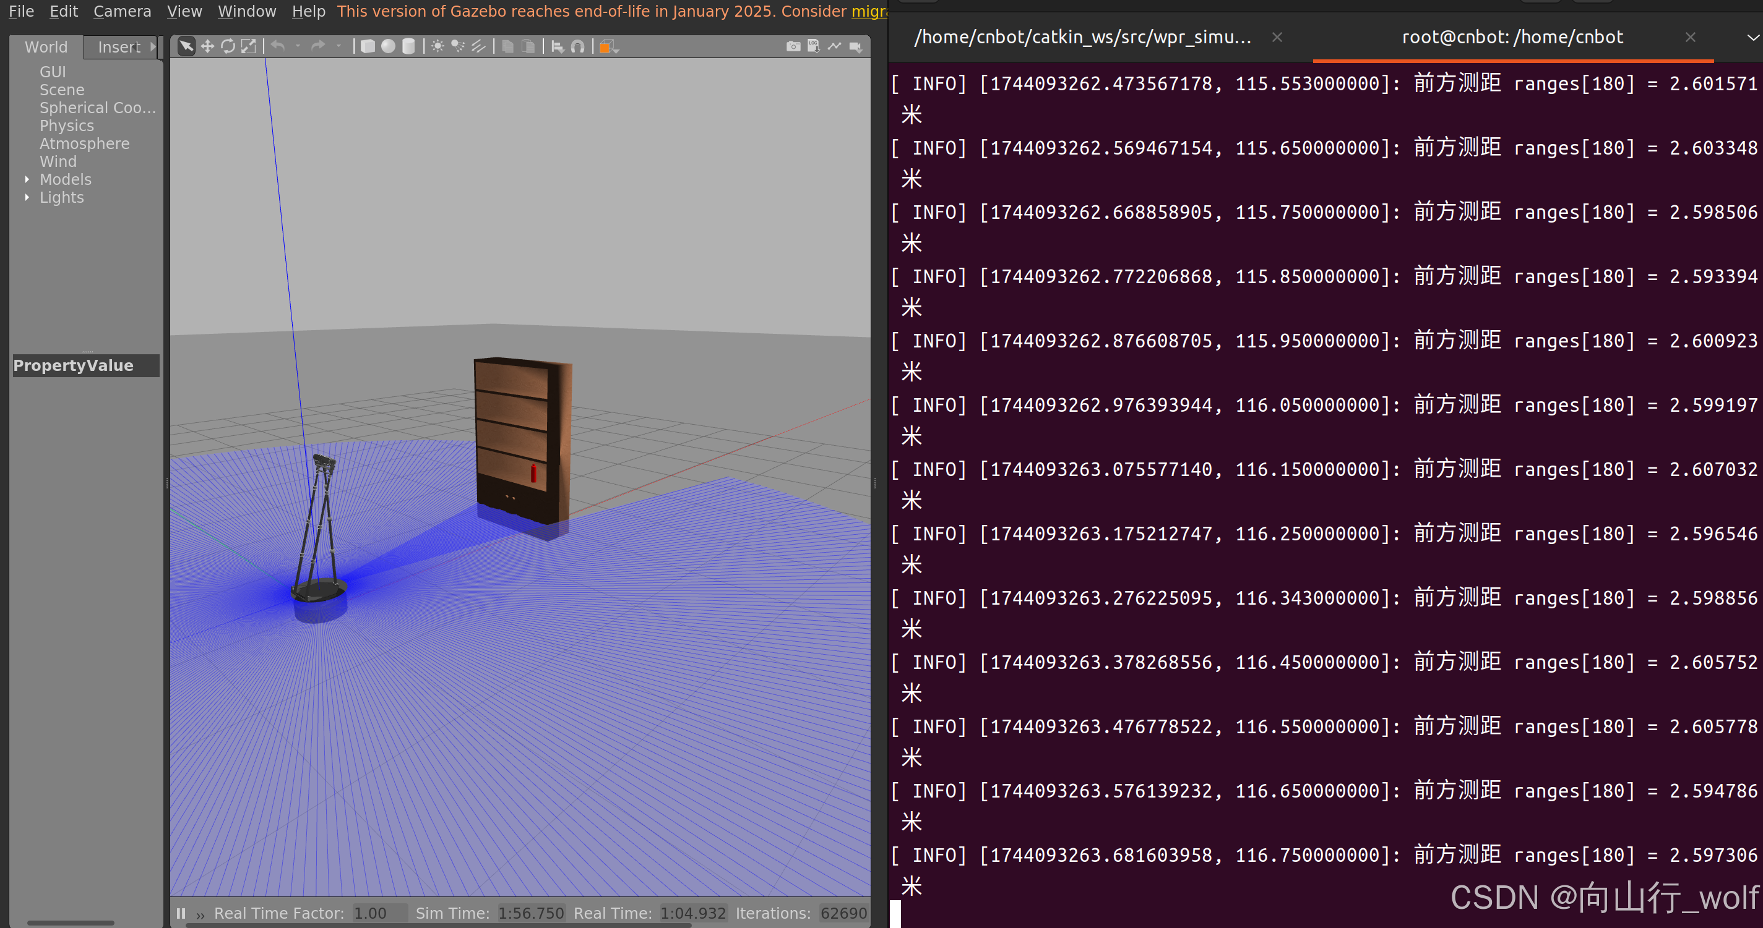This screenshot has height=928, width=1763.
Task: Click the undo arrow in Gazebo toolbar
Action: click(278, 46)
